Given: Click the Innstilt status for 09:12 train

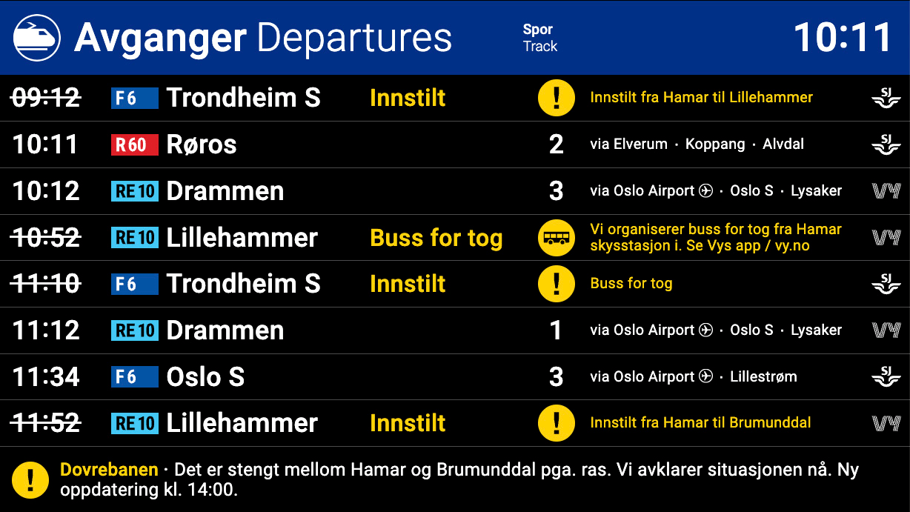Looking at the screenshot, I should [x=408, y=98].
